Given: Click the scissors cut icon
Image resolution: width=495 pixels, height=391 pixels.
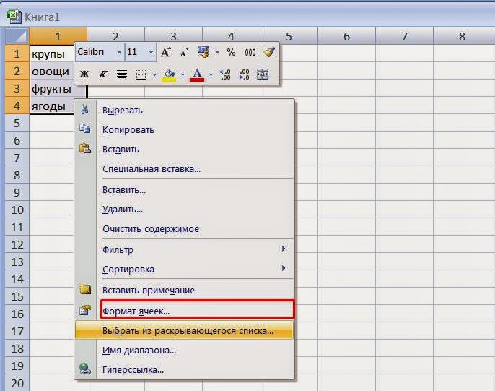Looking at the screenshot, I should click(84, 110).
